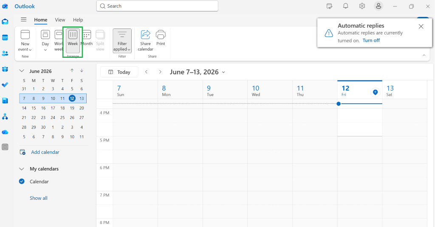The image size is (435, 227).
Task: Open More apps grid icon
Action: [x=5, y=147]
